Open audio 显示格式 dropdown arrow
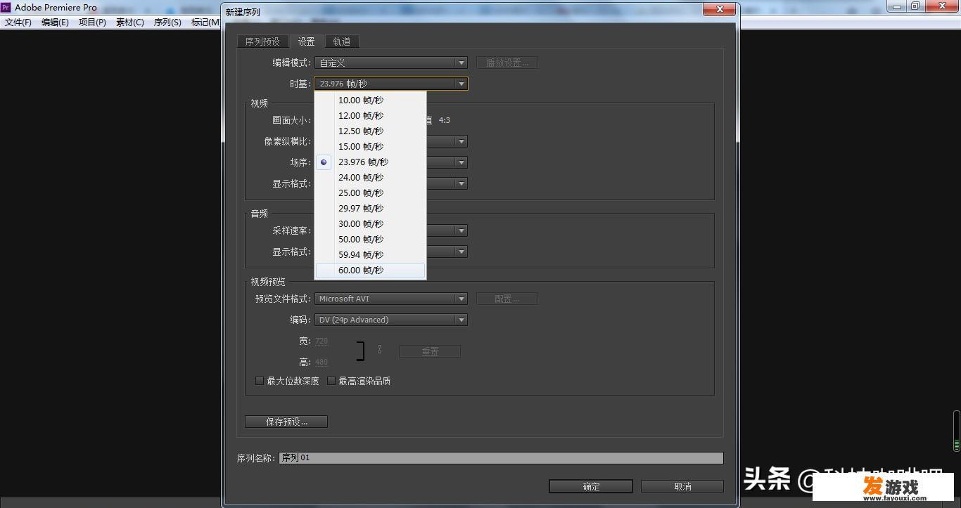Screen dimensions: 961x508 (x=462, y=252)
